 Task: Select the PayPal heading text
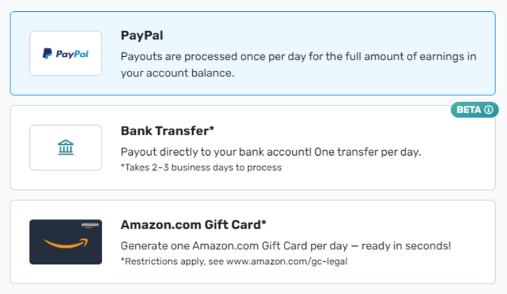[142, 35]
